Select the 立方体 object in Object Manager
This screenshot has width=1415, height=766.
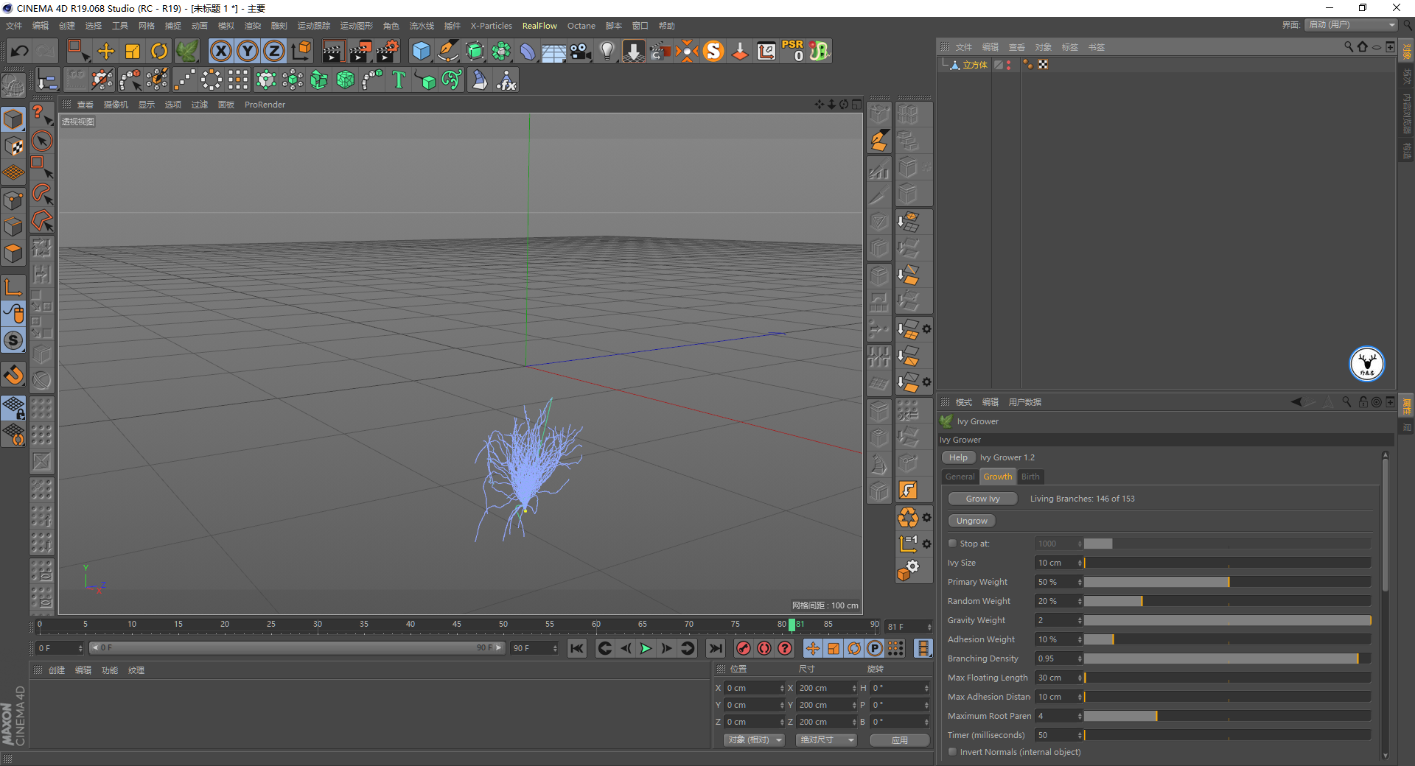click(x=974, y=65)
